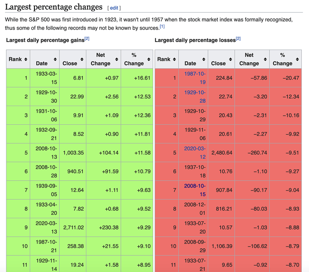This screenshot has height=272, width=309.
Task: Select the 2,711.02 close value
Action: click(x=73, y=228)
